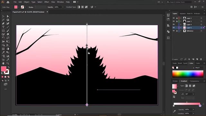Pick gradient stop color with eyedropper
Image resolution: width=206 pixels, height=116 pixels.
click(x=174, y=111)
